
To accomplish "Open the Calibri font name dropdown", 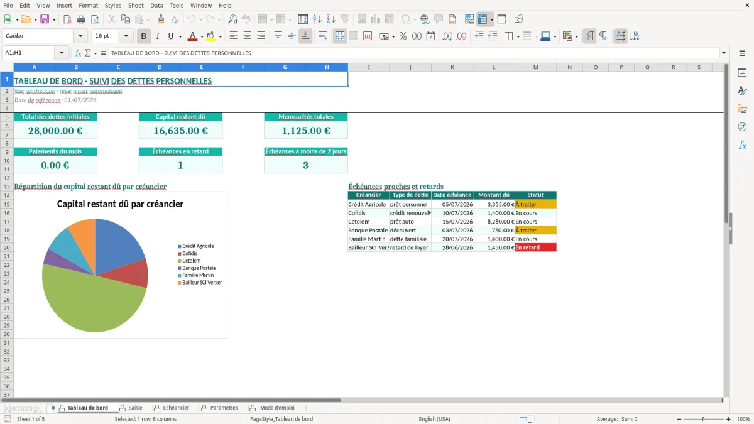I will [80, 36].
